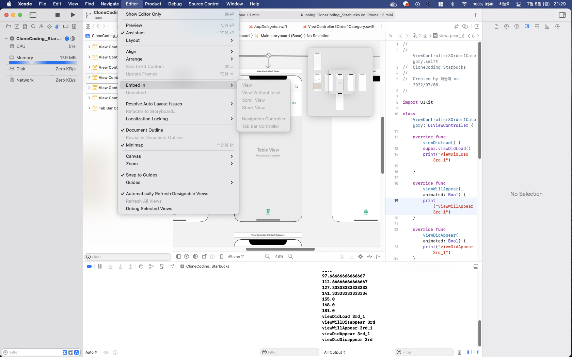Open the Navigate menu
The width and height of the screenshot is (572, 357).
click(x=110, y=4)
